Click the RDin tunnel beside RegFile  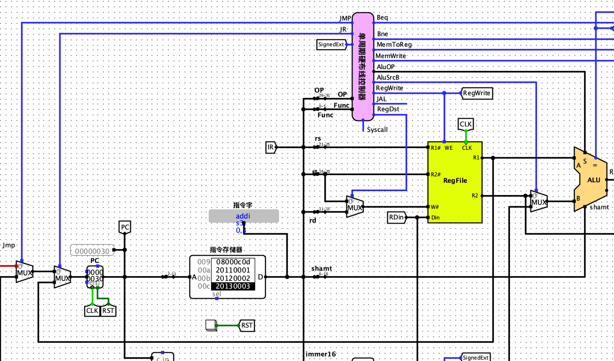[x=397, y=218]
